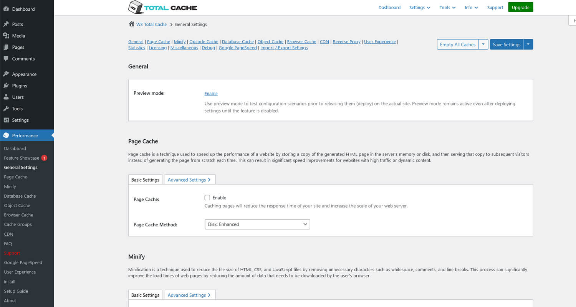The width and height of the screenshot is (576, 307).
Task: Jump to Page Cache anchor link
Action: coord(159,41)
